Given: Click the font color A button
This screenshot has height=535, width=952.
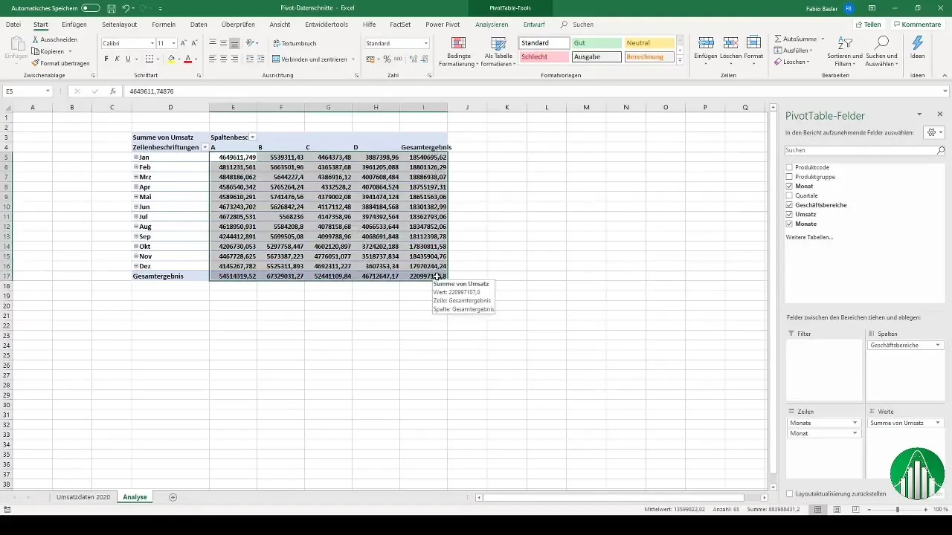Looking at the screenshot, I should pos(187,59).
